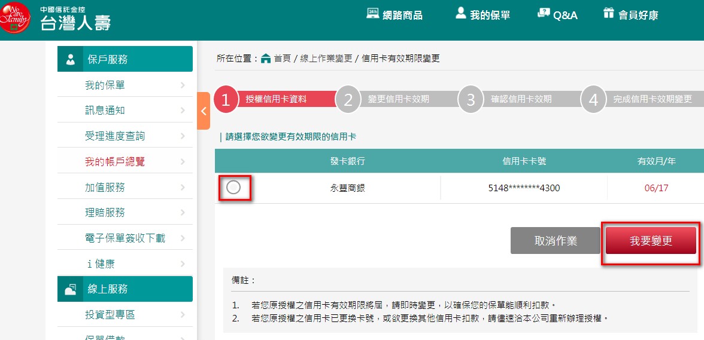
Task: Click the member benefits gift icon
Action: (609, 14)
